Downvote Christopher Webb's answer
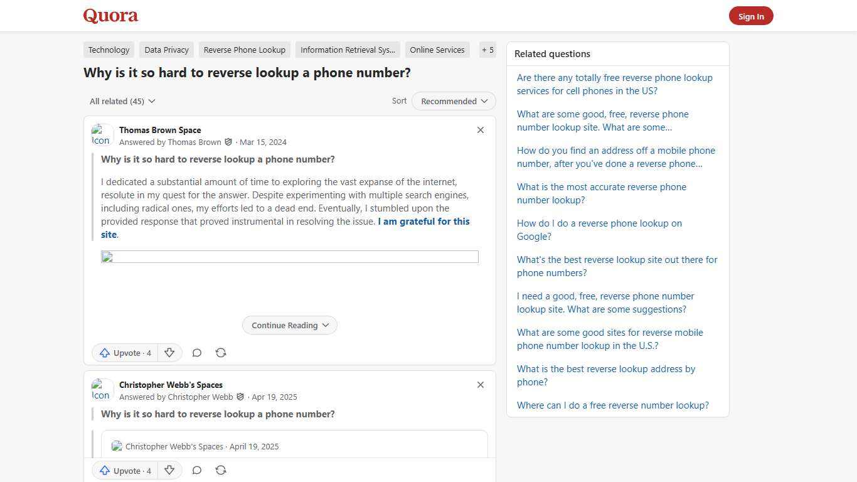 point(169,470)
